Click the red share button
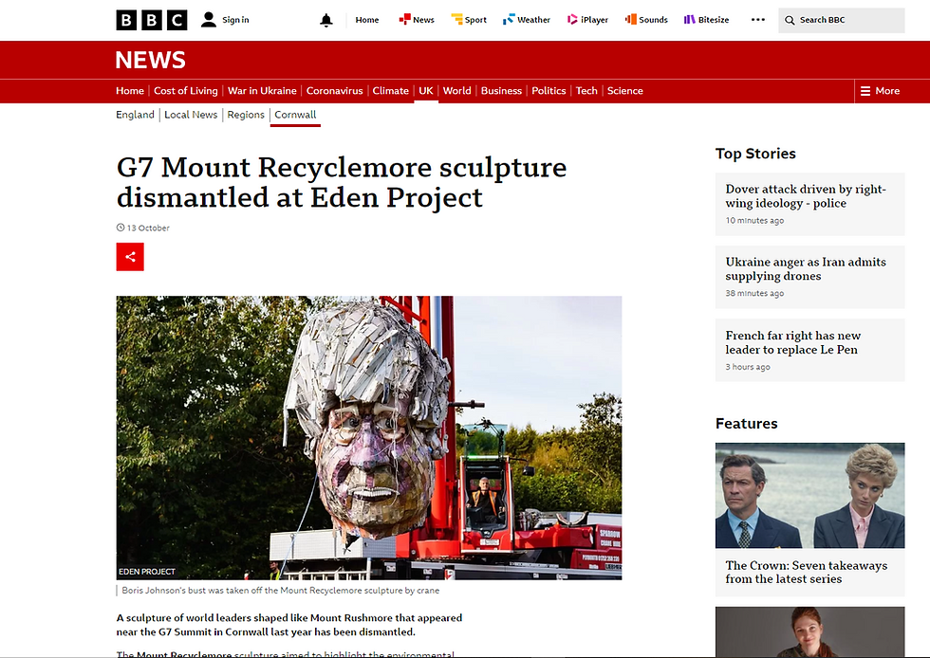This screenshot has width=930, height=658. tap(130, 257)
